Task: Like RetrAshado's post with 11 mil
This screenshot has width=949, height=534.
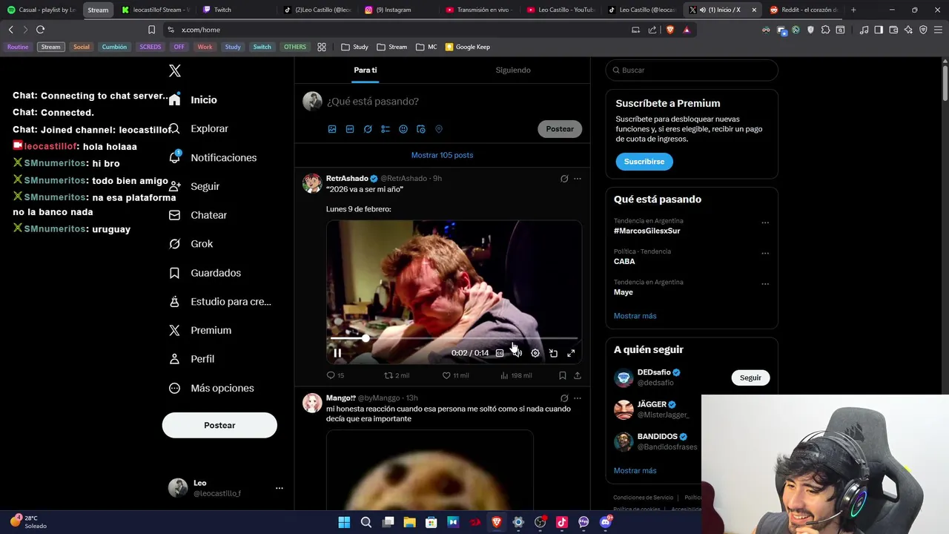Action: (455, 375)
